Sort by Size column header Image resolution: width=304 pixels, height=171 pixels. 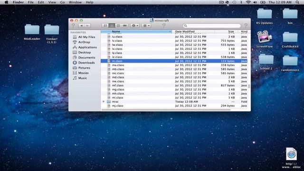[227, 31]
